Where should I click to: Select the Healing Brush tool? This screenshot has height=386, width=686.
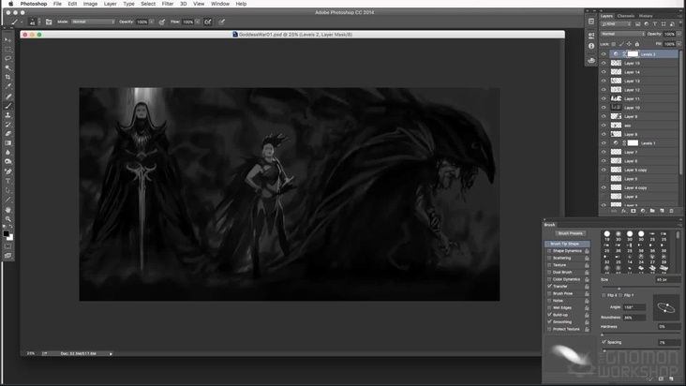coord(7,96)
